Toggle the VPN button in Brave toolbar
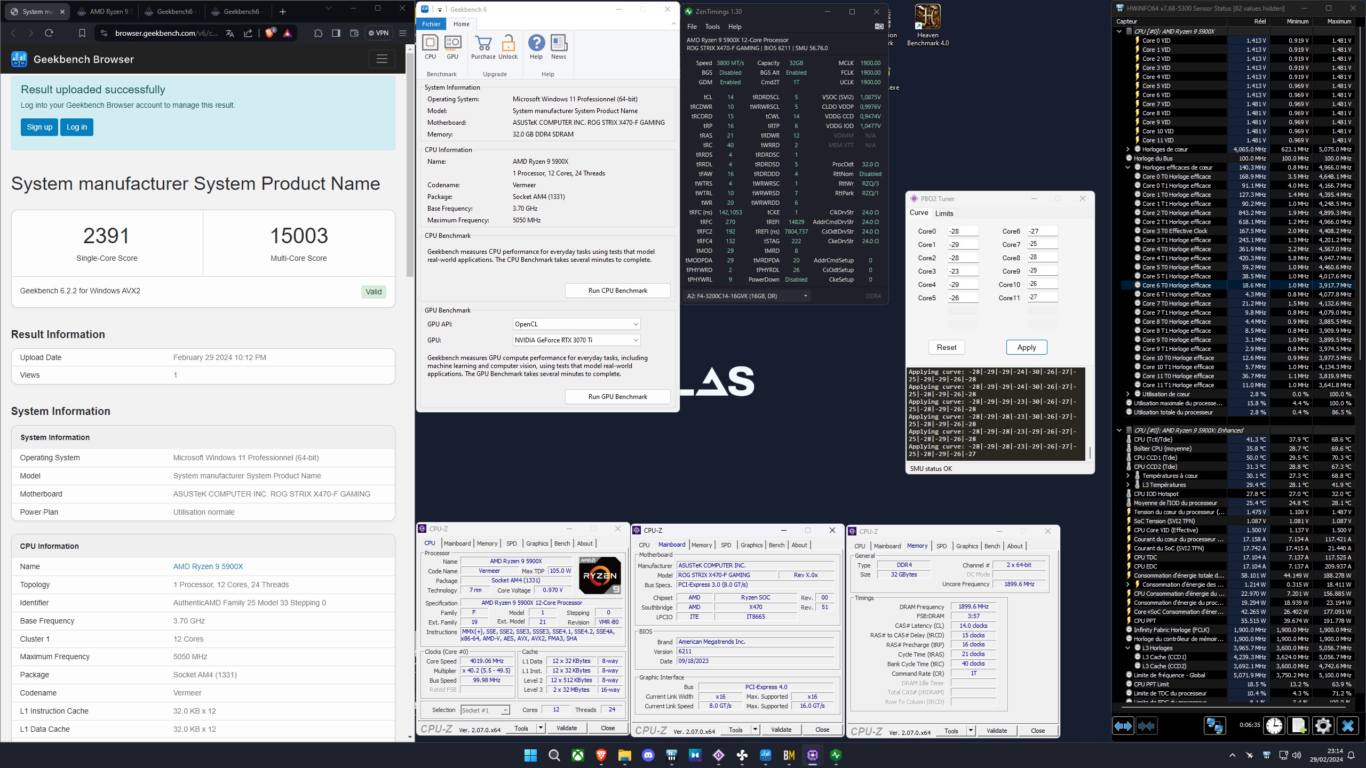The image size is (1366, 768). point(379,33)
